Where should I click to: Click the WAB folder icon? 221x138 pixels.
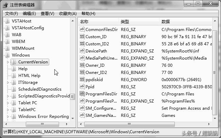tap(7, 35)
